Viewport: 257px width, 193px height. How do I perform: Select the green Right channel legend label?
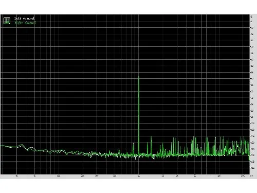coord(25,23)
